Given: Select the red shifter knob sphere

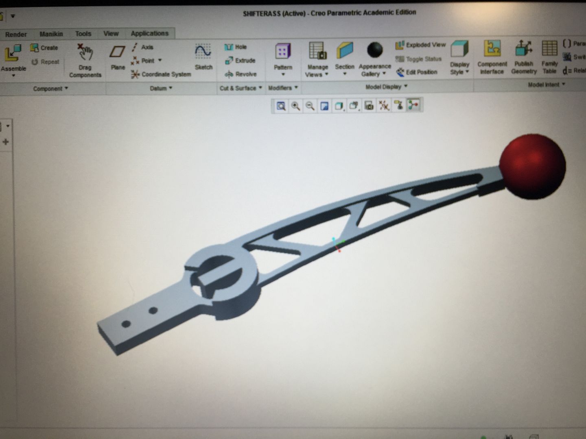Looking at the screenshot, I should [x=532, y=166].
